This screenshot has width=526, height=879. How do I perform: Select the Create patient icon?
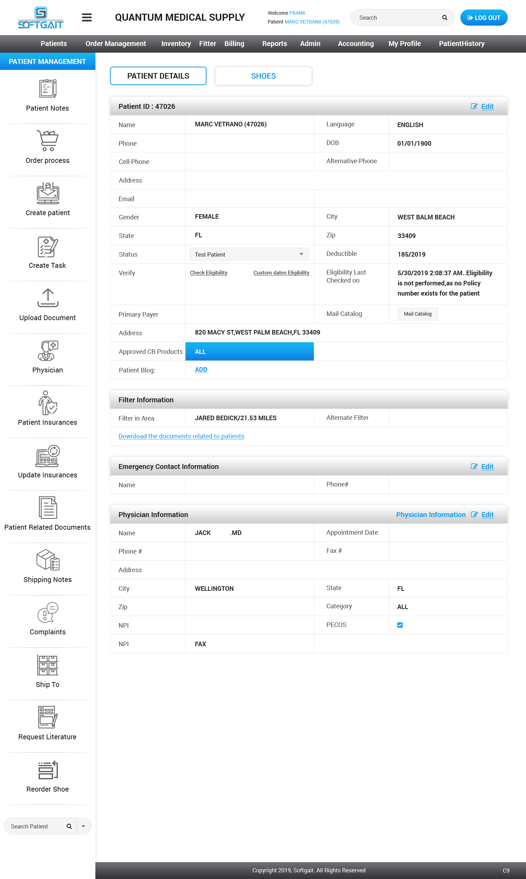pyautogui.click(x=47, y=193)
